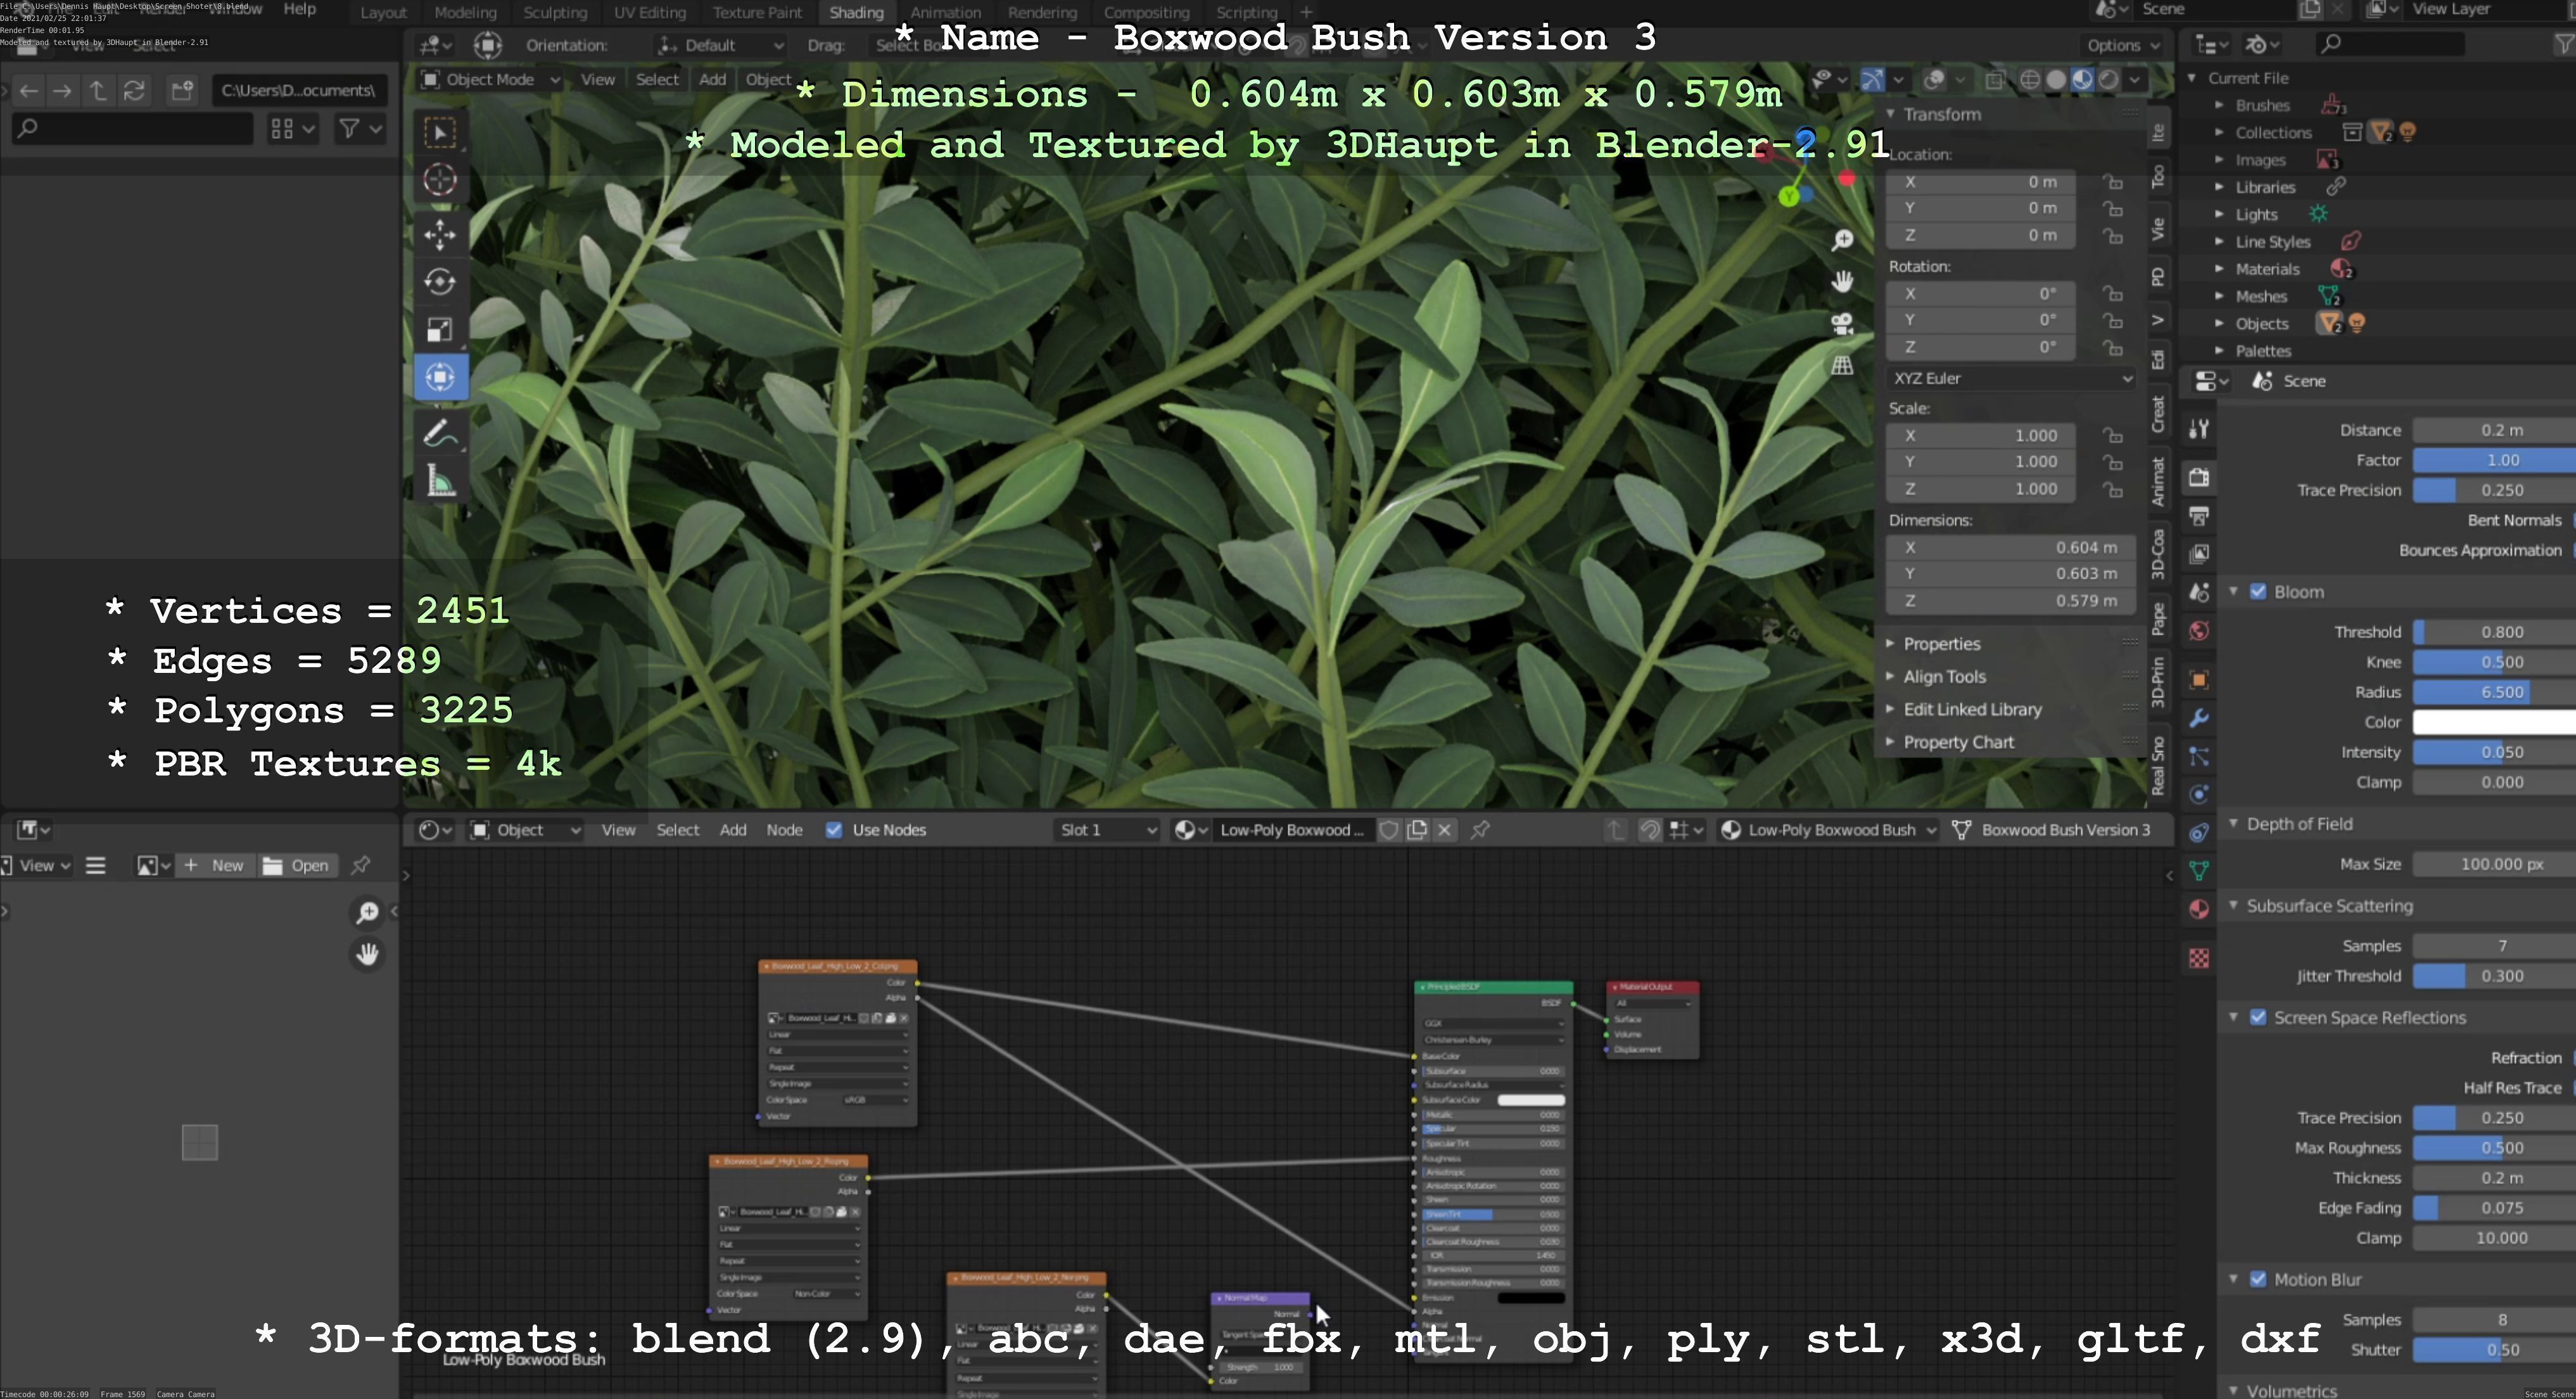The height and width of the screenshot is (1399, 2576).
Task: Open the Slot 1 dropdown
Action: pos(1107,830)
